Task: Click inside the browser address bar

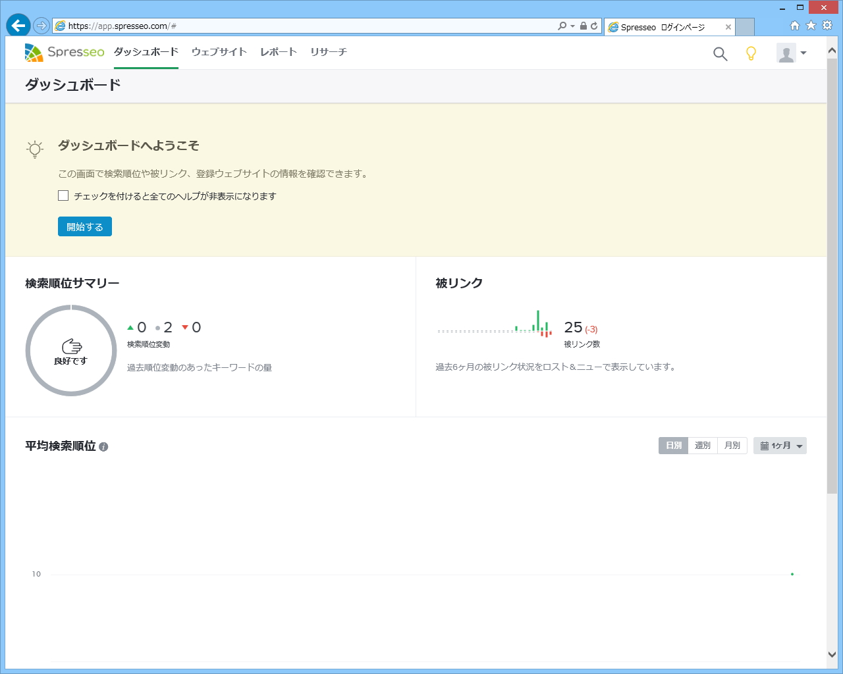Action: 263,26
